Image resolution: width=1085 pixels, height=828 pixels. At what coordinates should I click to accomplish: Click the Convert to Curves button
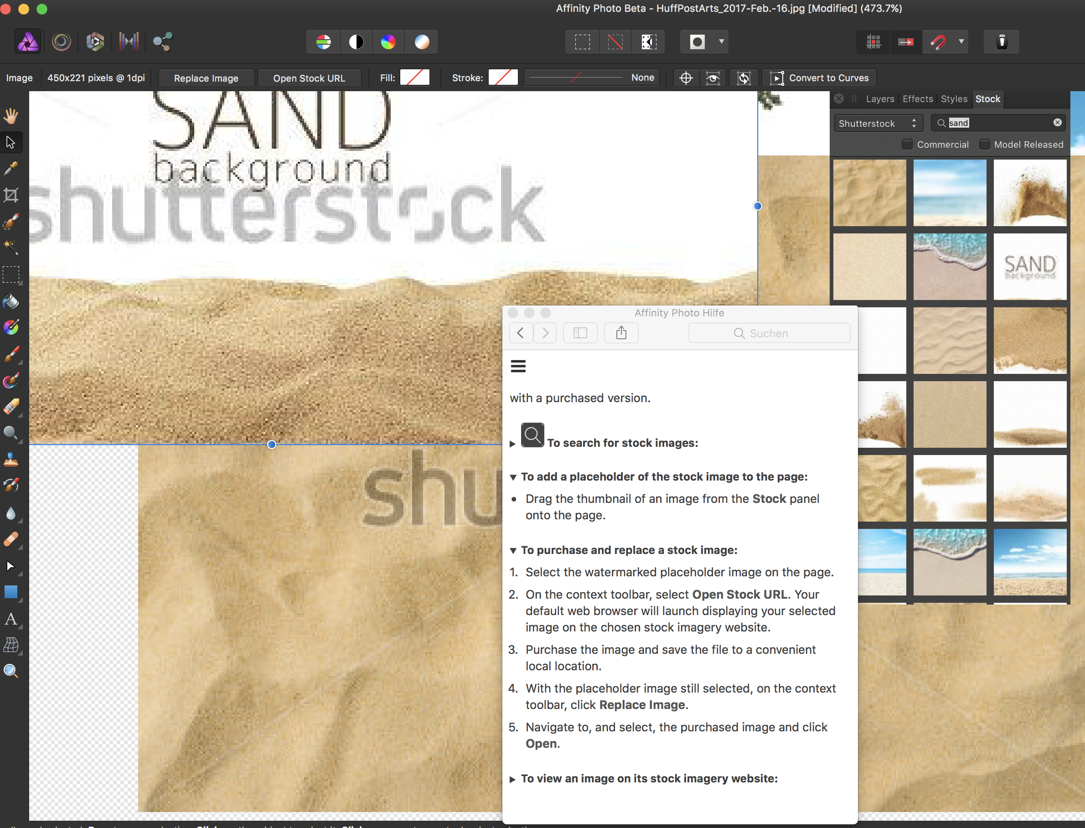tap(819, 78)
